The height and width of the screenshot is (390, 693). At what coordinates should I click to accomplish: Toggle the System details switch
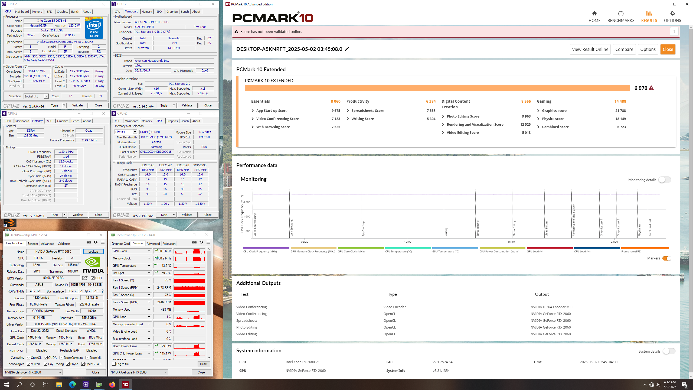[x=669, y=351]
